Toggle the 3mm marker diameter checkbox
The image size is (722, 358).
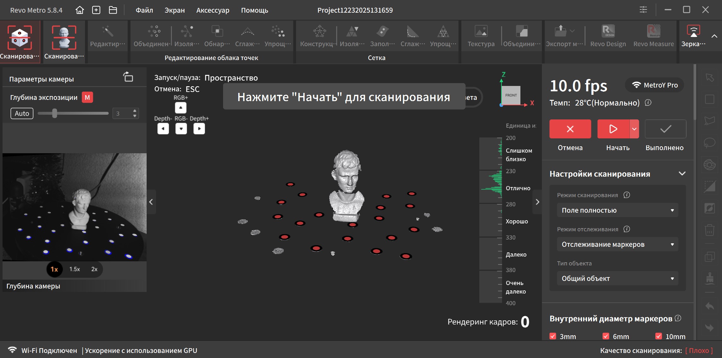point(553,336)
